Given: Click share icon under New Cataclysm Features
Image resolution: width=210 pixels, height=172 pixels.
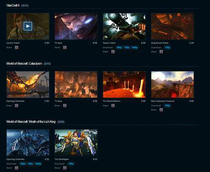Looking at the screenshot, I should [x=161, y=110].
